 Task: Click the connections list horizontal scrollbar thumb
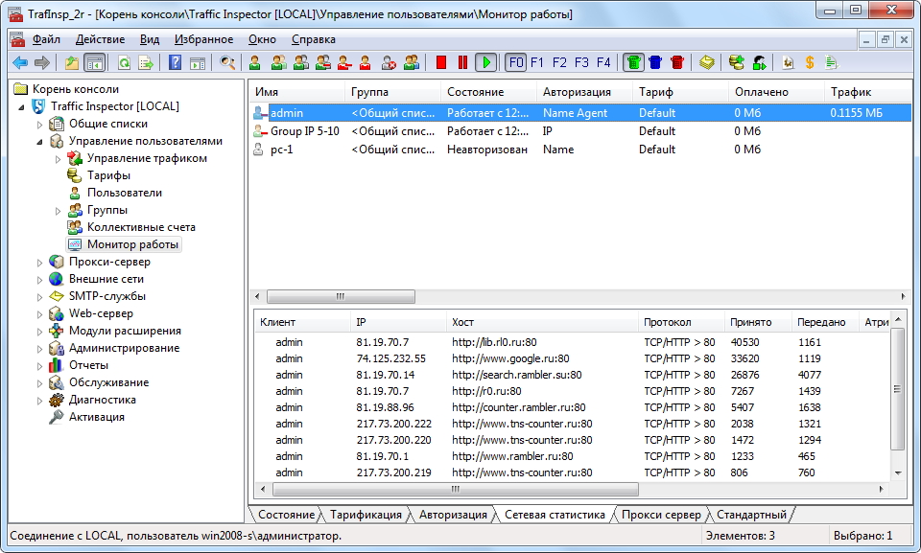point(455,489)
